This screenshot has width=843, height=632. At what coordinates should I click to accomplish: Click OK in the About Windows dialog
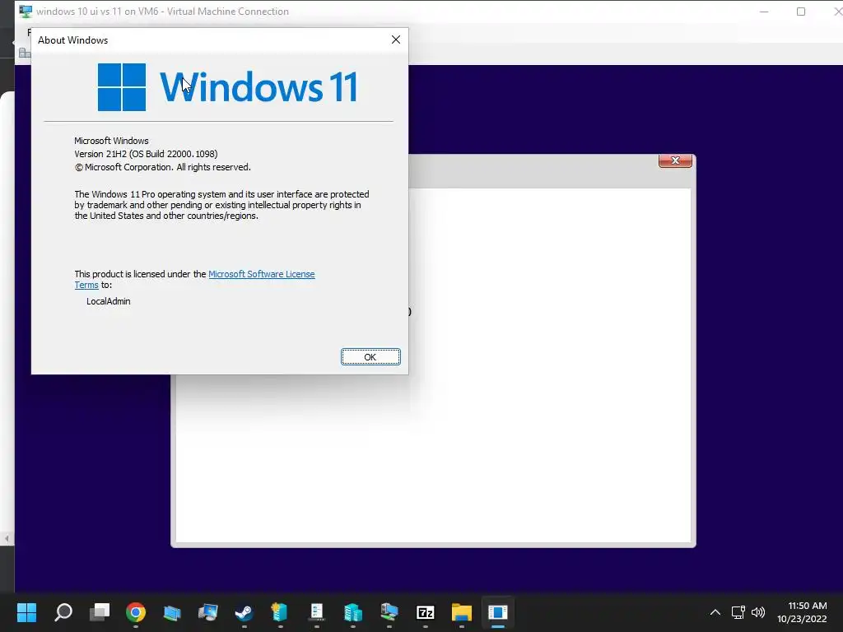point(370,357)
